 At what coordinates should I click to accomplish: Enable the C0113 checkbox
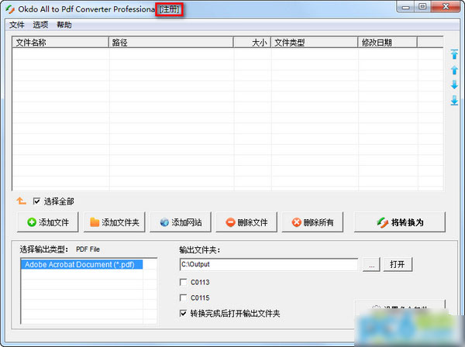pyautogui.click(x=183, y=282)
